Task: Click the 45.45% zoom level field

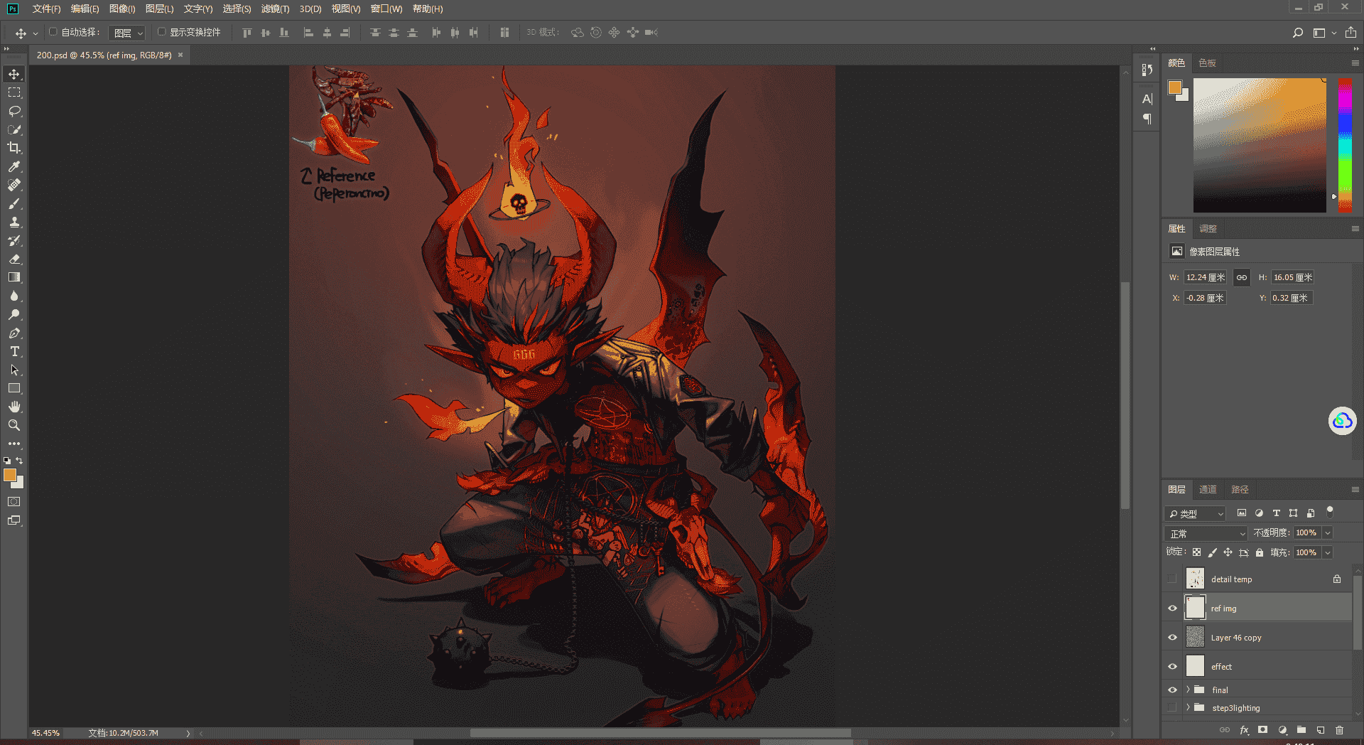Action: point(46,733)
